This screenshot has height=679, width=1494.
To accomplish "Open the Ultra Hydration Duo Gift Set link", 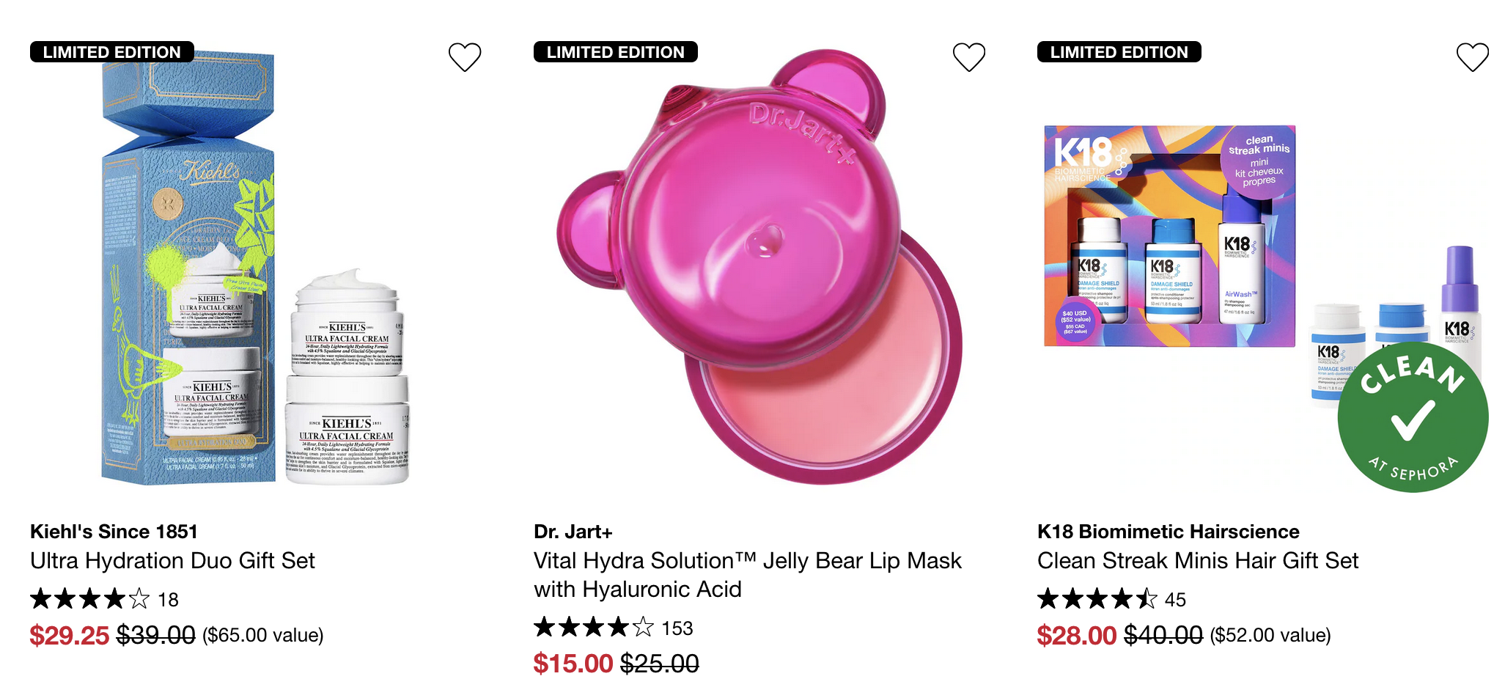I will (x=172, y=561).
